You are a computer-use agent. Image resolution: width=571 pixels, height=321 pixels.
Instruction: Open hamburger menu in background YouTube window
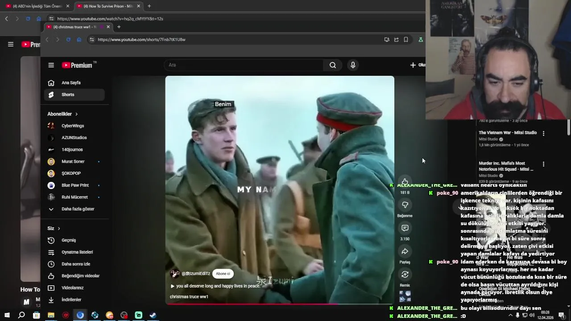click(x=11, y=44)
